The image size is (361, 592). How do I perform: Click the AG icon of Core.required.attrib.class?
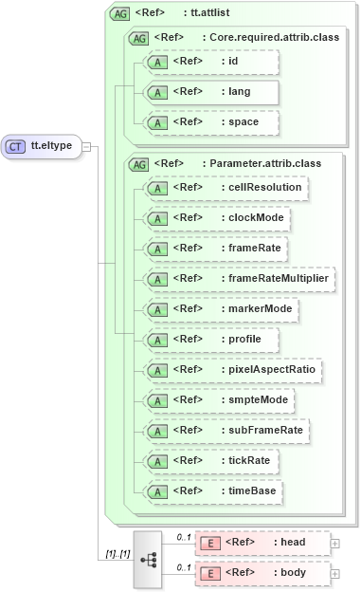click(x=138, y=39)
